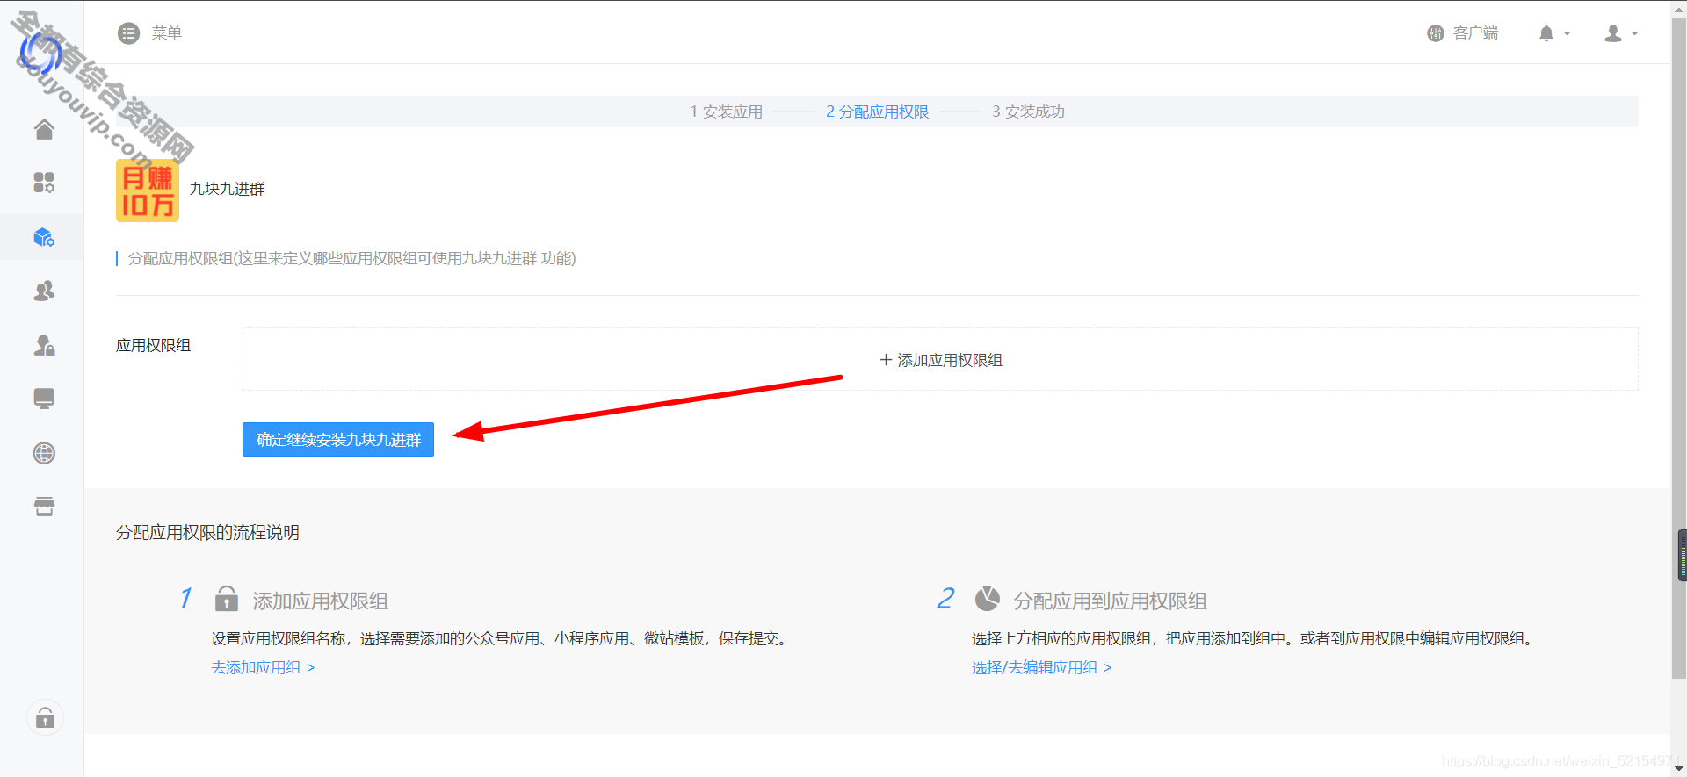
Task: Click 确定继续安装九块九进群 button
Action: point(338,440)
